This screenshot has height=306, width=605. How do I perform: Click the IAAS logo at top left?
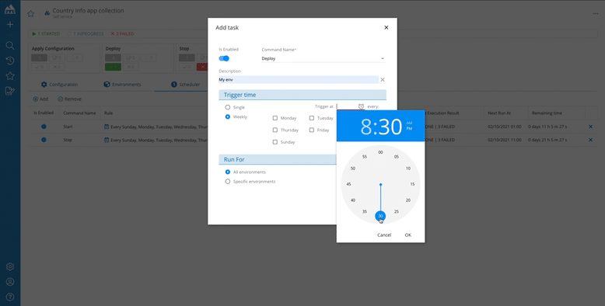pyautogui.click(x=10, y=9)
